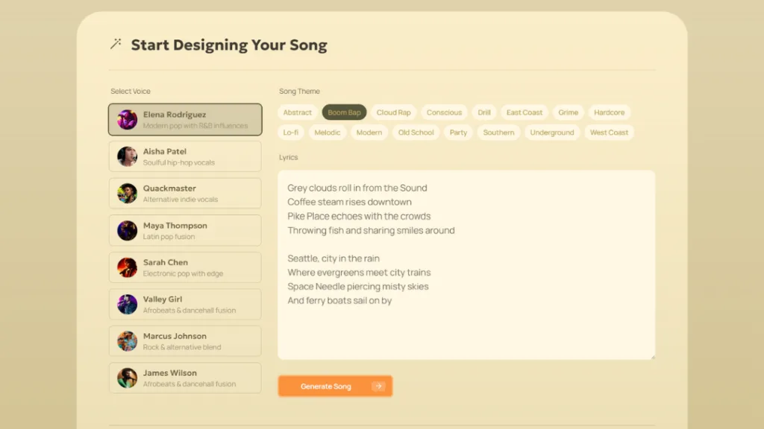The image size is (764, 429).
Task: Click the Generate Song button label
Action: tap(325, 387)
